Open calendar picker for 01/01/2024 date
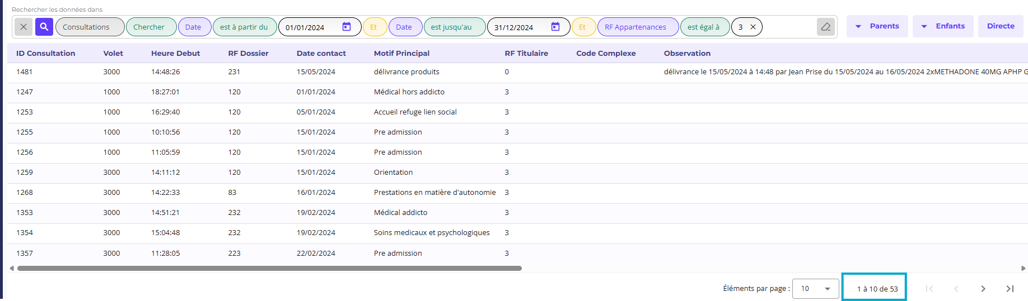 tap(347, 27)
